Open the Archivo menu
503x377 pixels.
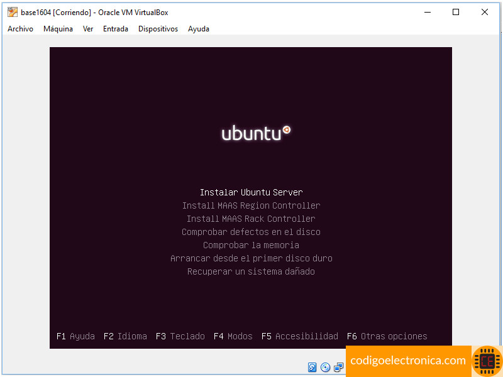pyautogui.click(x=20, y=29)
